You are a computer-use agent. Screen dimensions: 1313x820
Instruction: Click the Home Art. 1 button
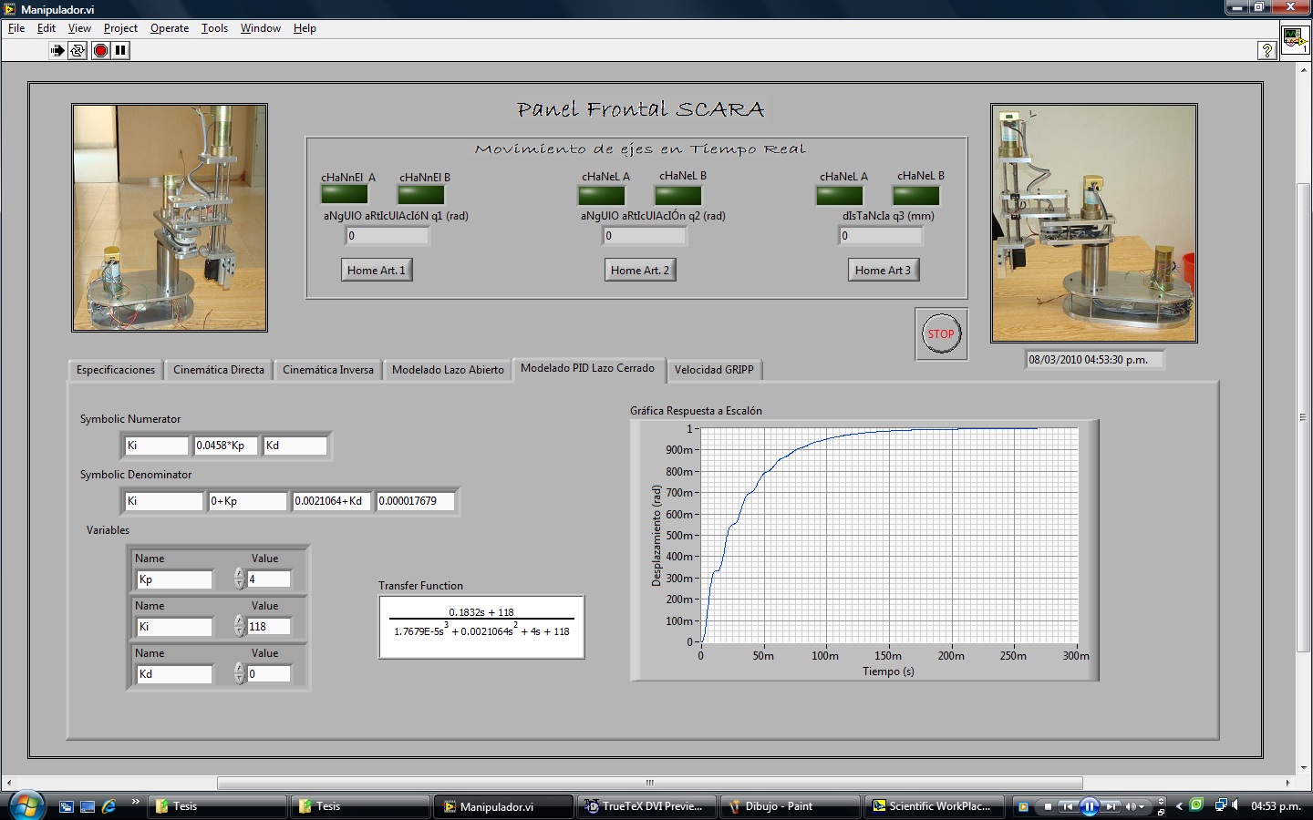pos(376,271)
